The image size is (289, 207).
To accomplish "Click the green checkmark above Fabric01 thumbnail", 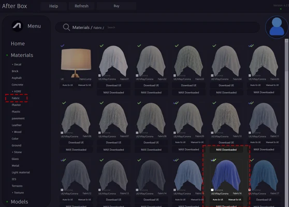I will point(102,45).
